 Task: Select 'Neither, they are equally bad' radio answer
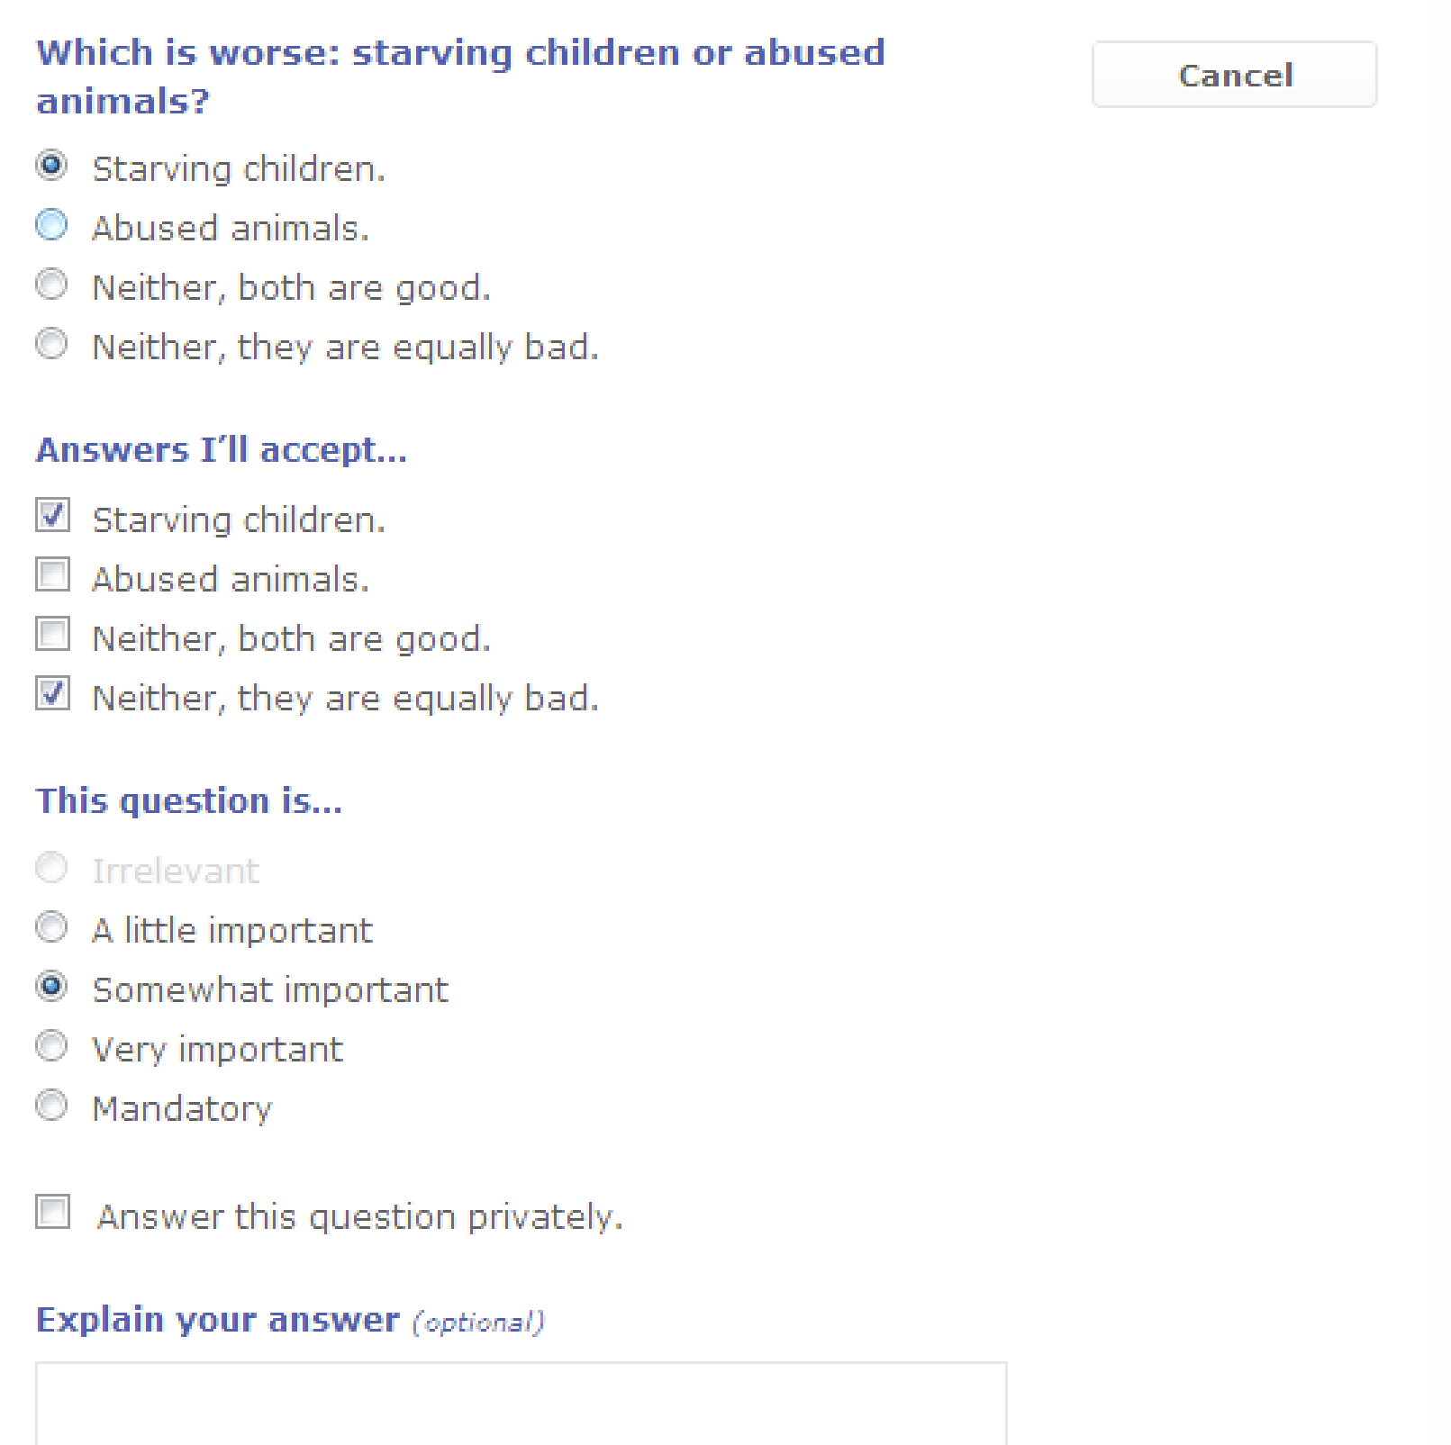[x=51, y=344]
